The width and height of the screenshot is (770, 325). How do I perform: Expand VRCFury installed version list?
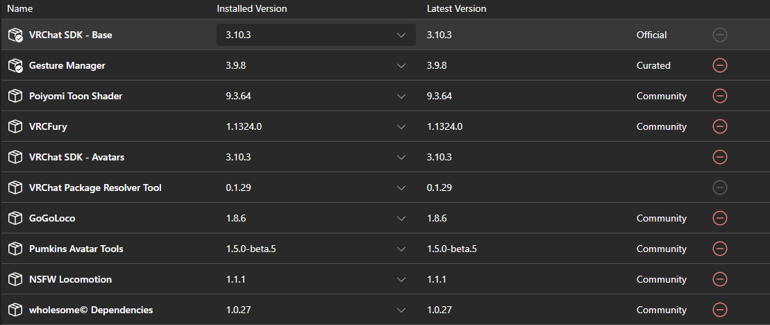[316, 126]
